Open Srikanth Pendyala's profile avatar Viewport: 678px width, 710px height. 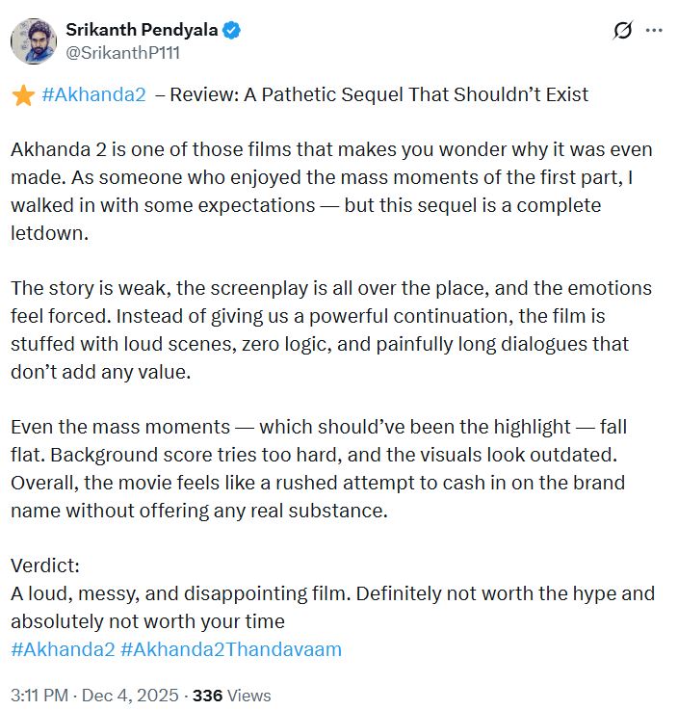tap(34, 41)
